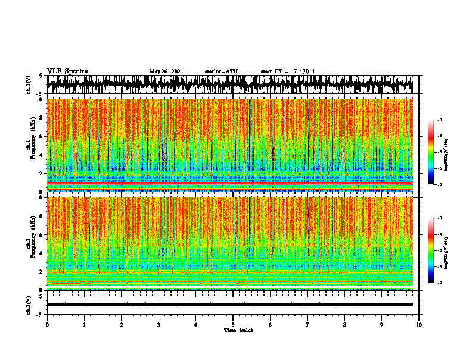
Task: Click the ch.2 color scale bar
Action: (431, 250)
